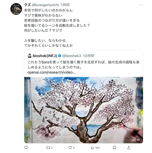
Task: Bookmark this tweet
Action: pos(114,148)
